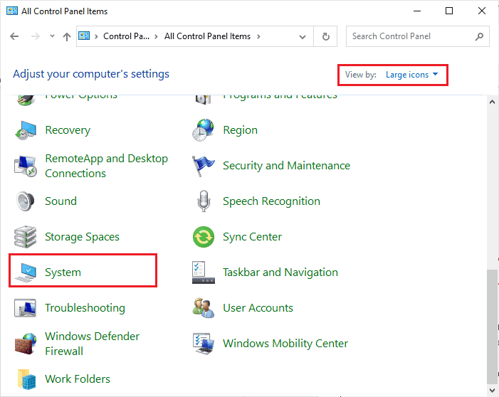Open RemoteApp and Desktop Connections link
The image size is (499, 397).
(106, 166)
